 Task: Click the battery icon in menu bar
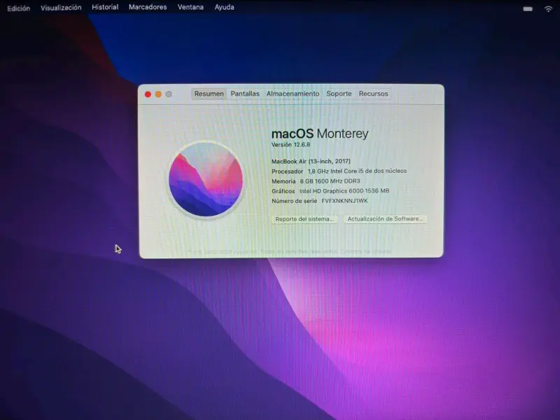(x=528, y=9)
